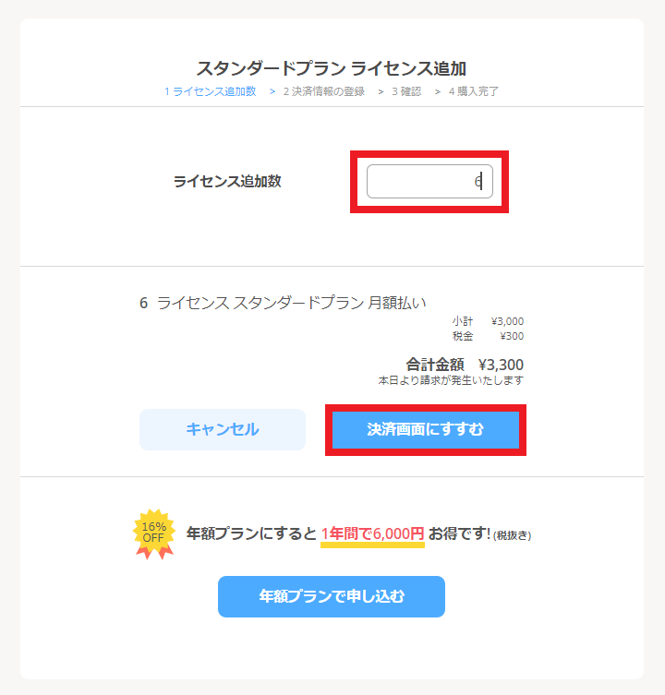Image resolution: width=665 pixels, height=695 pixels.
Task: Click highlighted 1年間で6,000円 text
Action: pos(372,533)
